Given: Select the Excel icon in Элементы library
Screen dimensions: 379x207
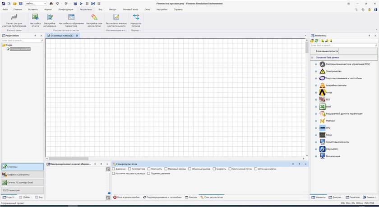Looking at the screenshot, I should 322,107.
